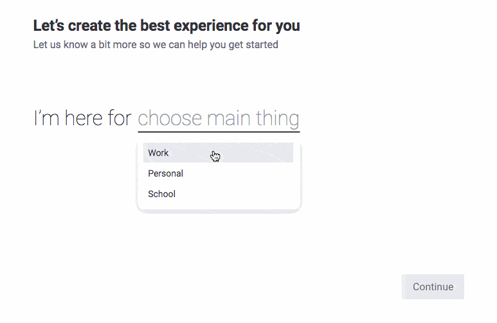The width and height of the screenshot is (497, 323).
Task: Select the Work option
Action: coord(158,153)
